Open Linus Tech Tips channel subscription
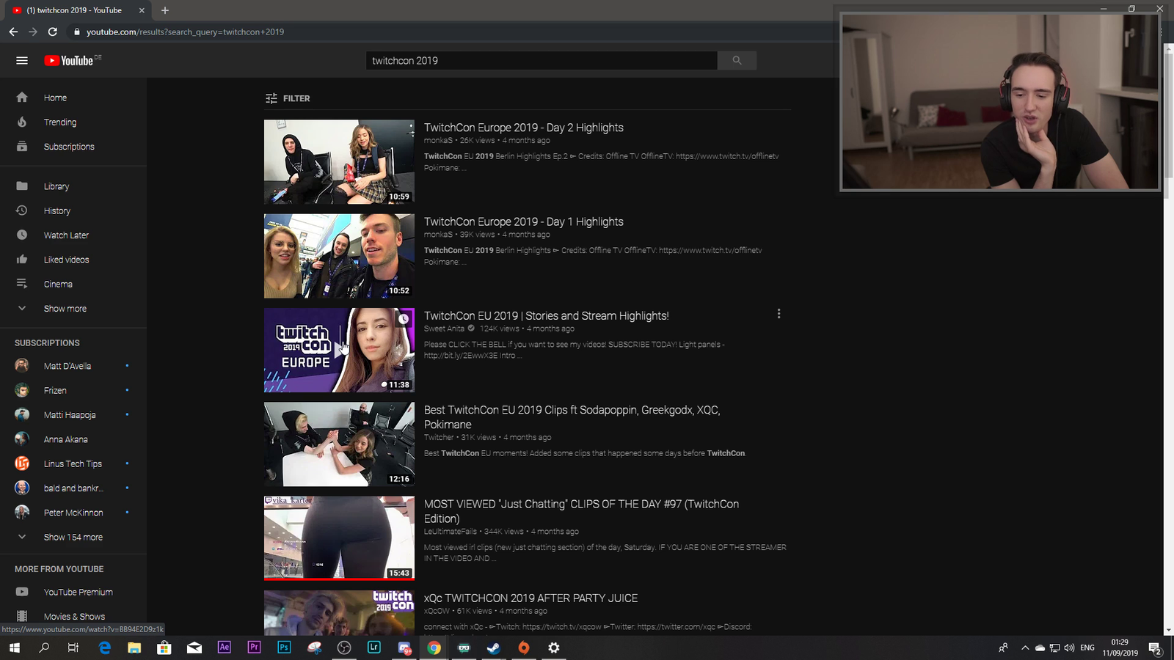Viewport: 1174px width, 660px height. point(73,464)
